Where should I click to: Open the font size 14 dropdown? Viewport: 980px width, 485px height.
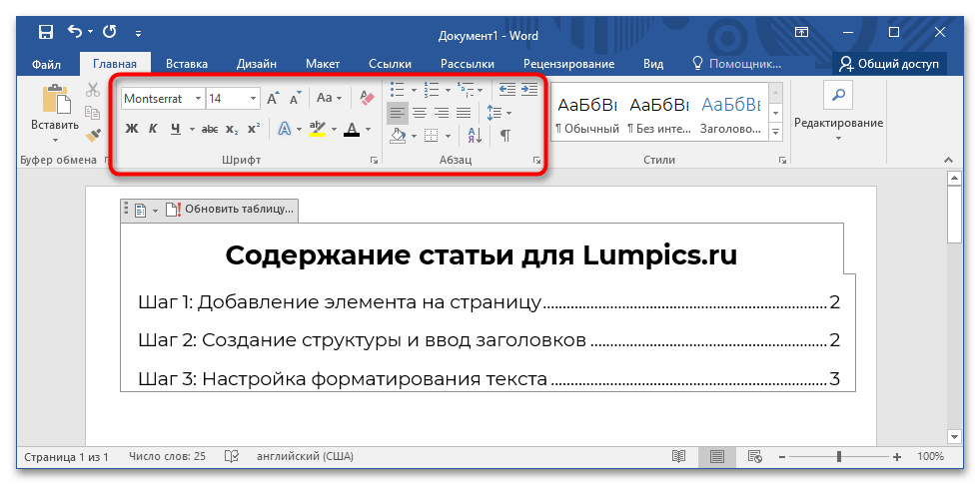pyautogui.click(x=253, y=99)
